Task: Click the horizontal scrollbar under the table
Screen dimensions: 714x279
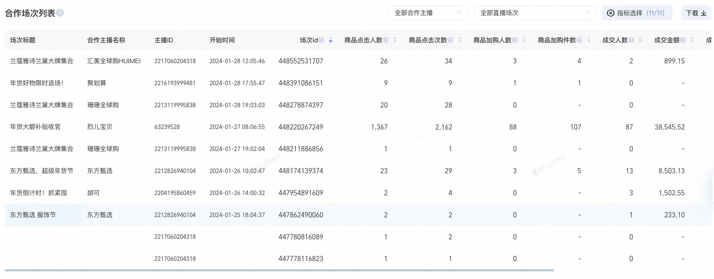Action: coord(279,270)
